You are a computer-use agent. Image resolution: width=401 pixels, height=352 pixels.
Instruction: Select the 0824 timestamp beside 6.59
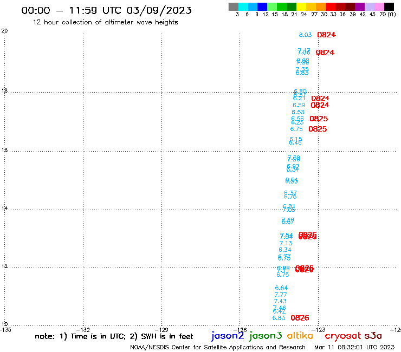pos(320,105)
